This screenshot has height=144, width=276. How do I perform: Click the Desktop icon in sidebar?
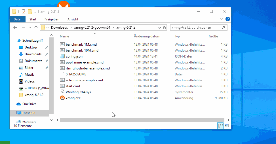[x=21, y=47]
